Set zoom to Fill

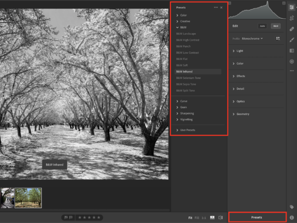197,218
